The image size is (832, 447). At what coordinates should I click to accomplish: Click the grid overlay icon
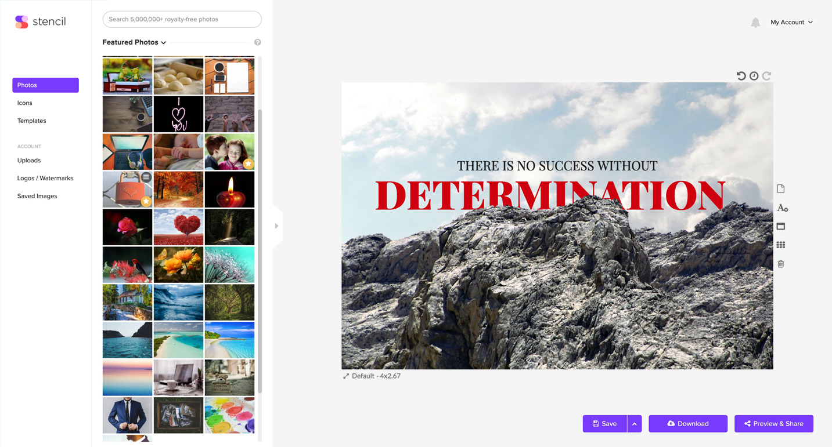click(781, 245)
